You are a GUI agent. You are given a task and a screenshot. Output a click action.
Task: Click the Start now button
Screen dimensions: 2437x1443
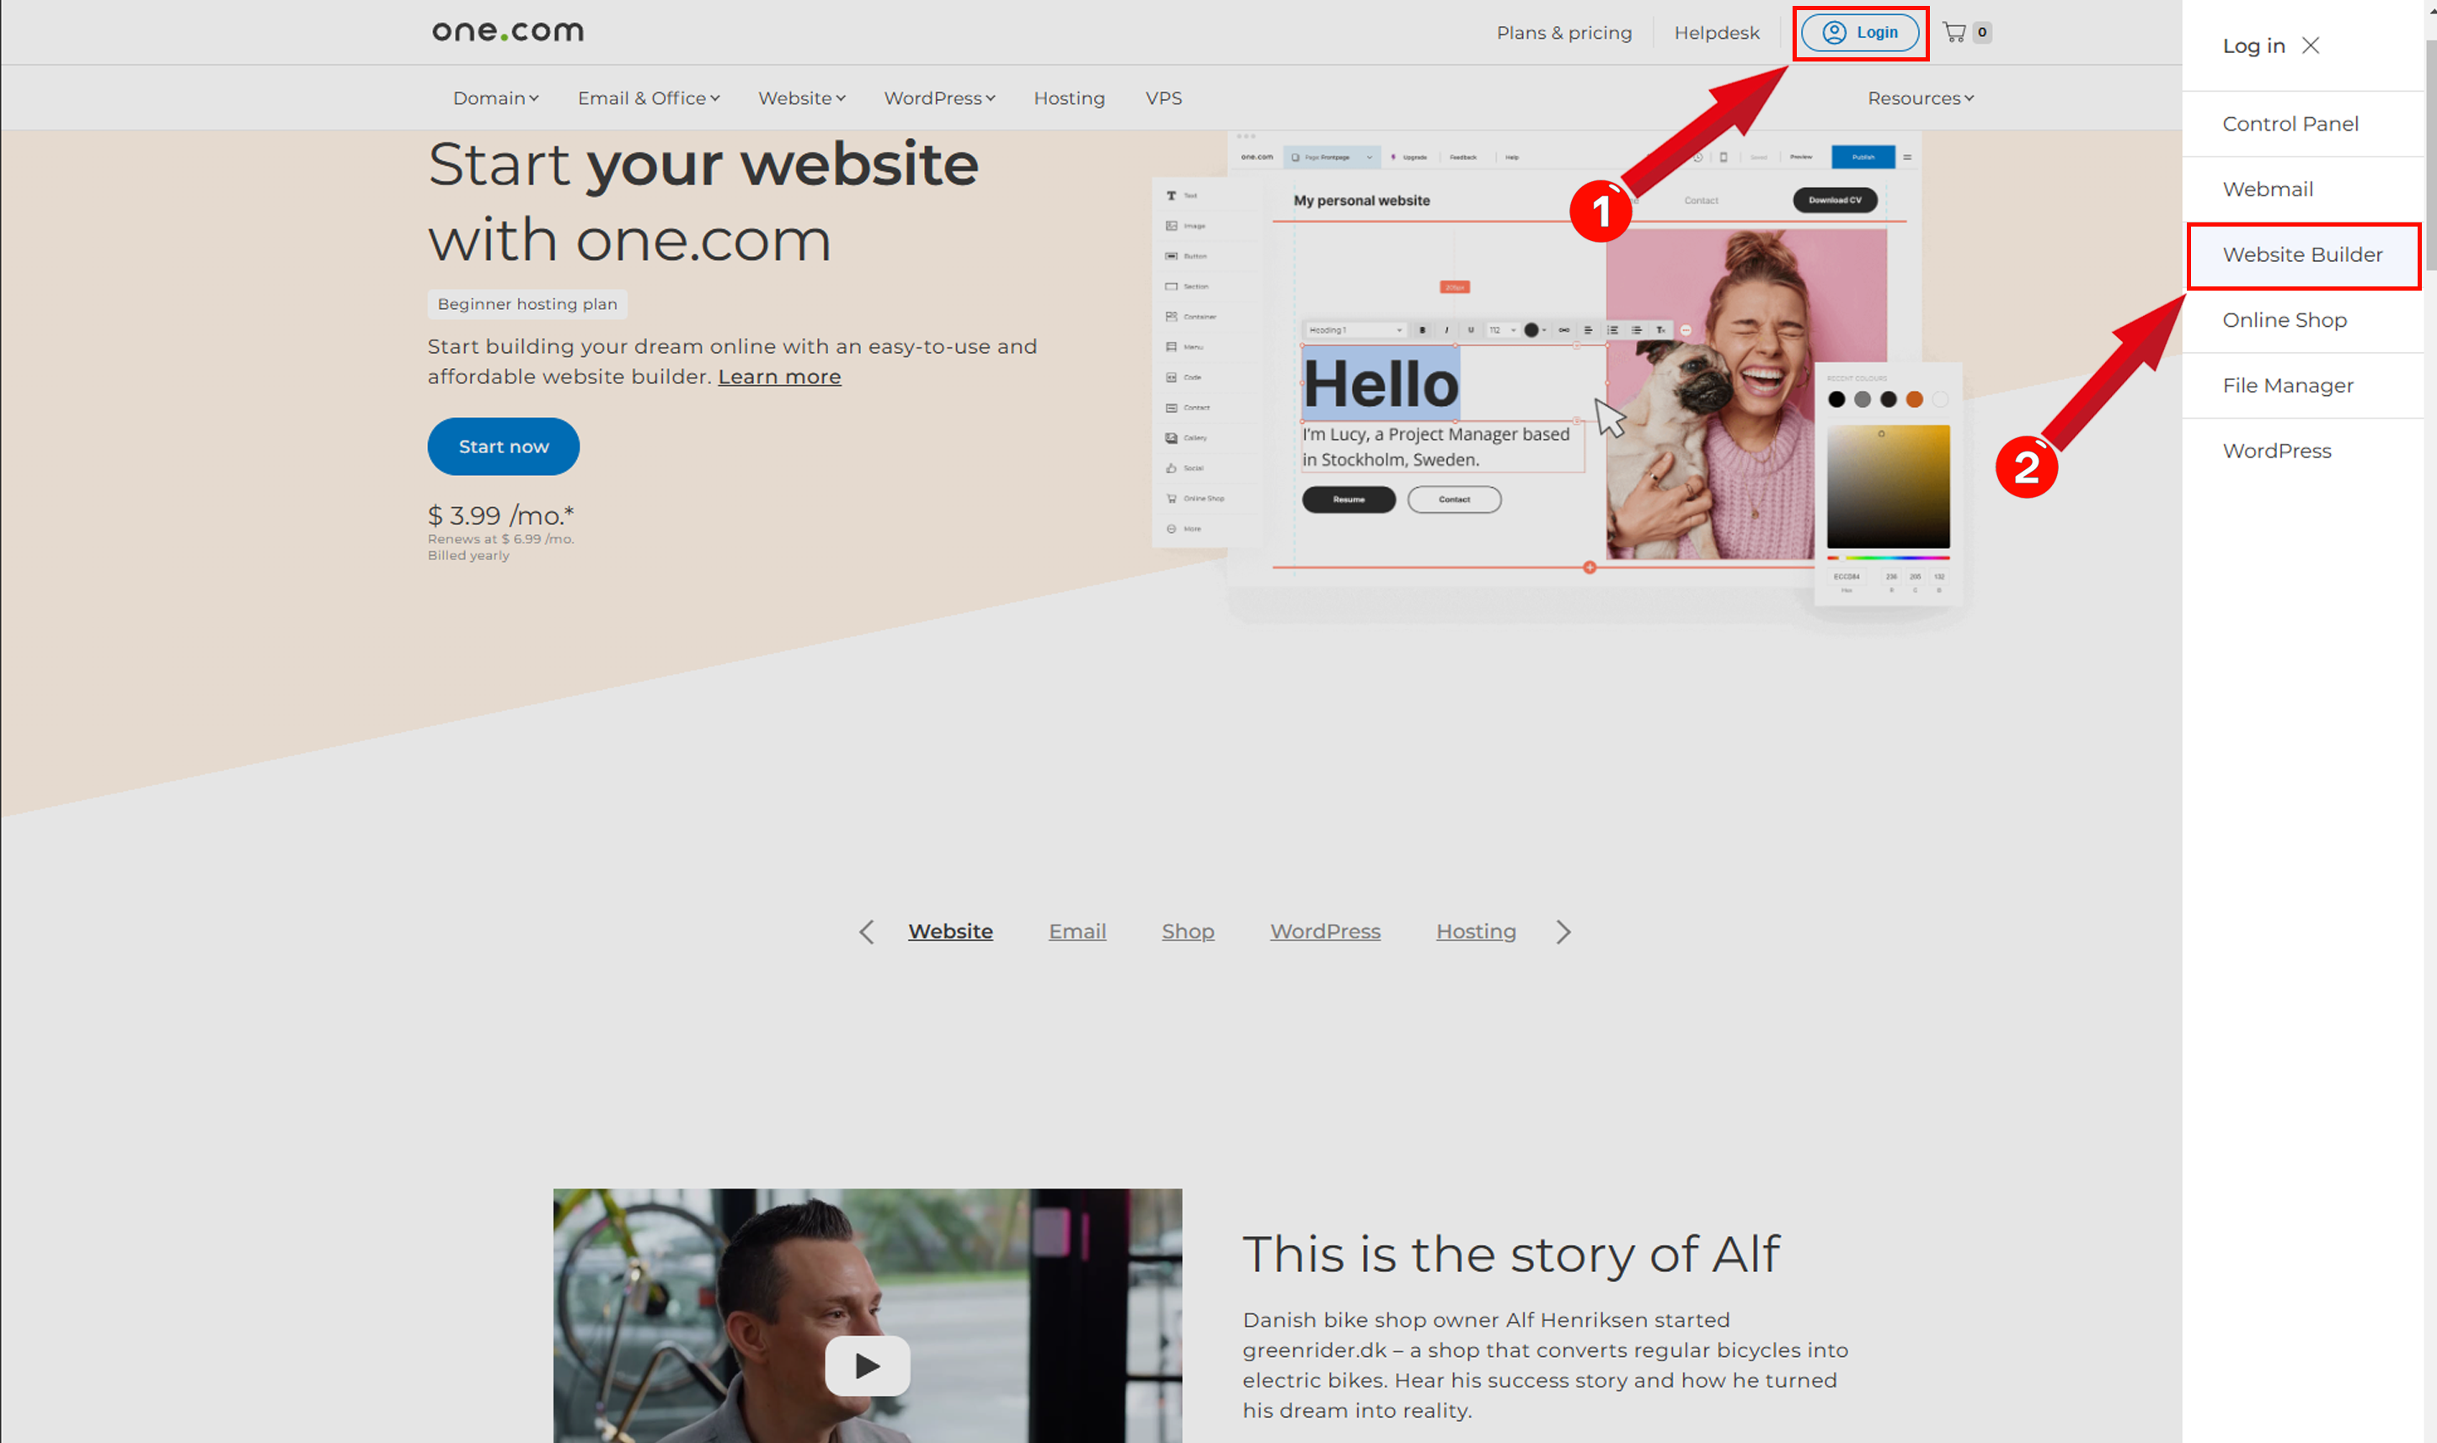coord(501,446)
